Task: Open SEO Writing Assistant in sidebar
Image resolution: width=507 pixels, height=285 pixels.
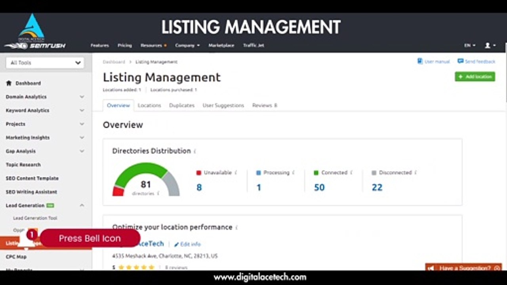Action: point(31,192)
